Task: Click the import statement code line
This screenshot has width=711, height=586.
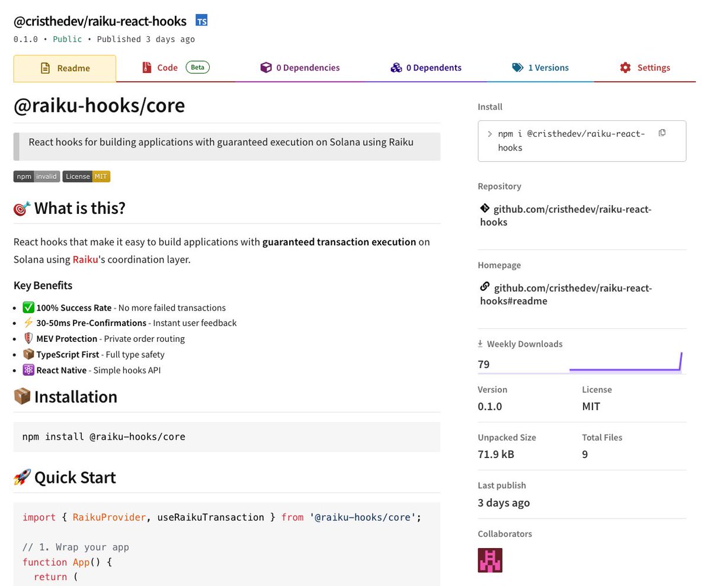Action: point(222,517)
